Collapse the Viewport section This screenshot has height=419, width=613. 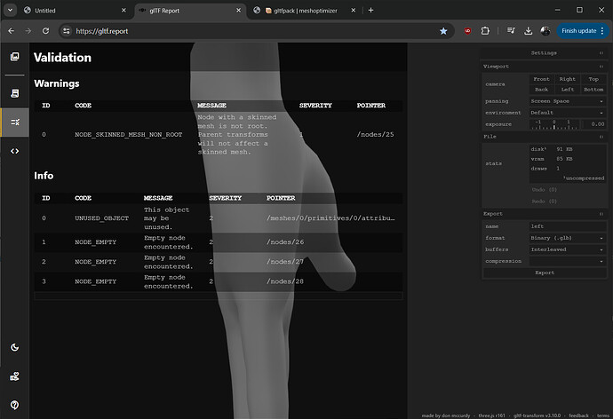click(x=601, y=67)
